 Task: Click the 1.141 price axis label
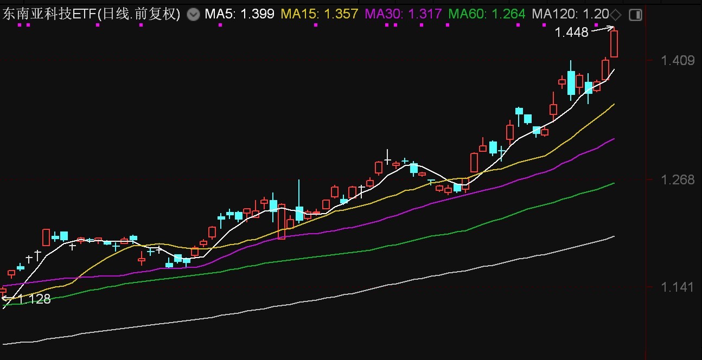[678, 287]
